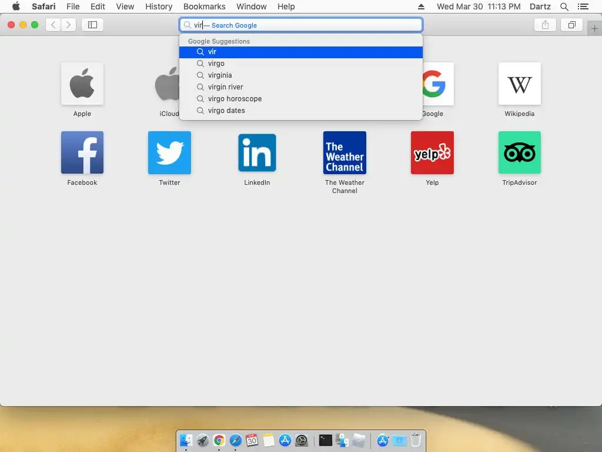The width and height of the screenshot is (602, 452).
Task: Open the Bookmarks menu
Action: point(204,6)
